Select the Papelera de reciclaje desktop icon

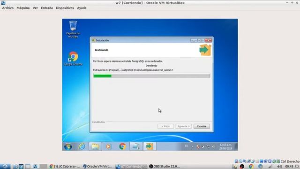(x=73, y=29)
